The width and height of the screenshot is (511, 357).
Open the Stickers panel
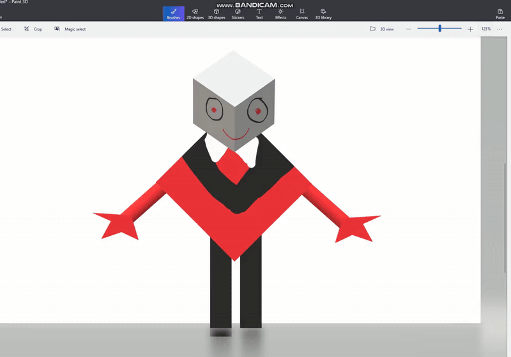click(238, 13)
